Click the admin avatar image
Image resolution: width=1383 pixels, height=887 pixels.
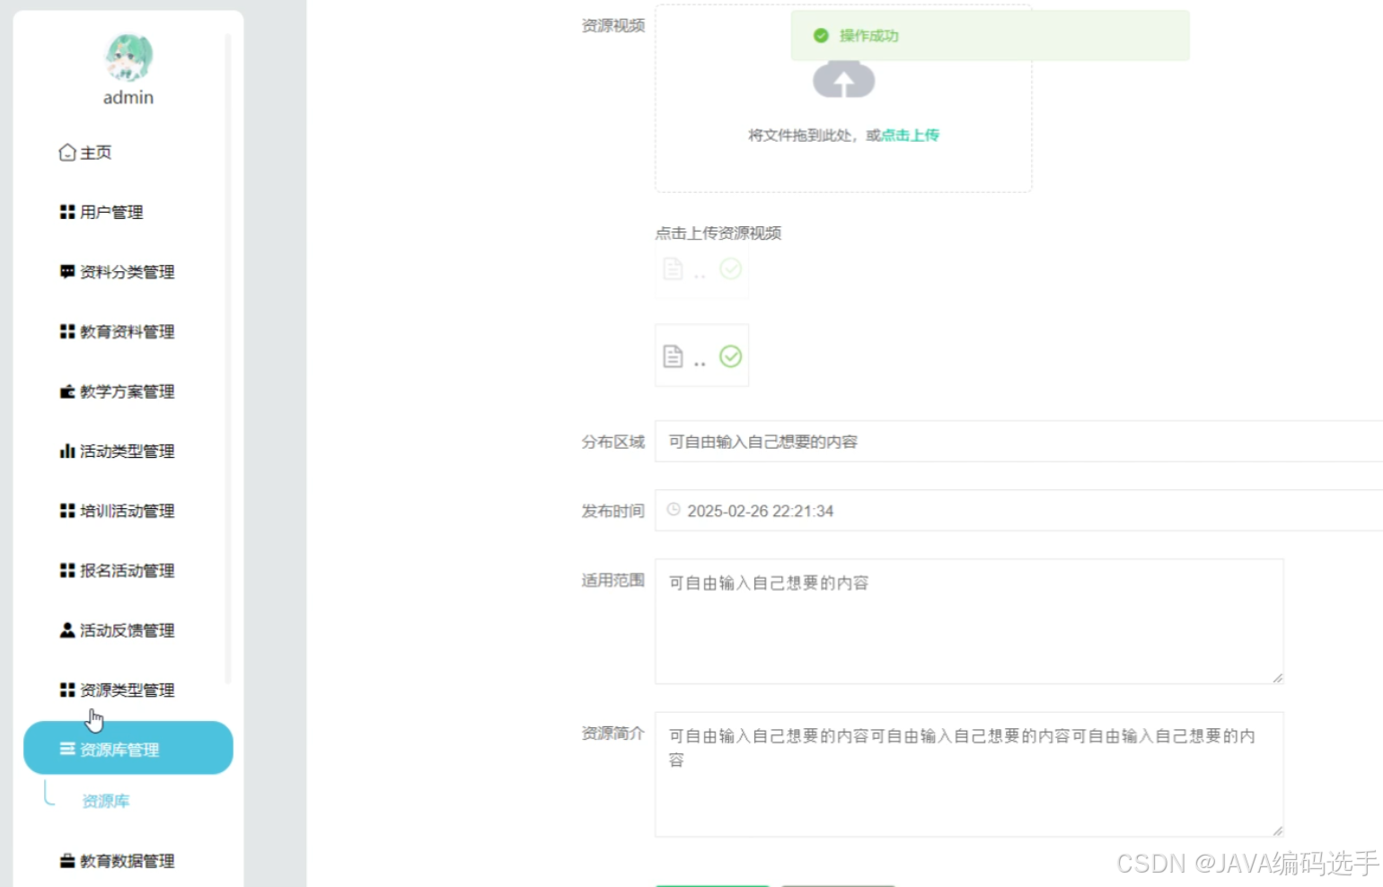[128, 58]
